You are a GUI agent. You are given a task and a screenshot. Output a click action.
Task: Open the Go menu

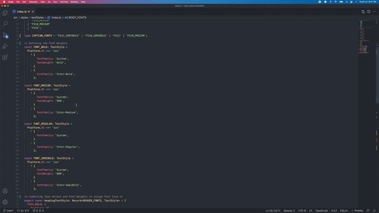[x=49, y=2]
